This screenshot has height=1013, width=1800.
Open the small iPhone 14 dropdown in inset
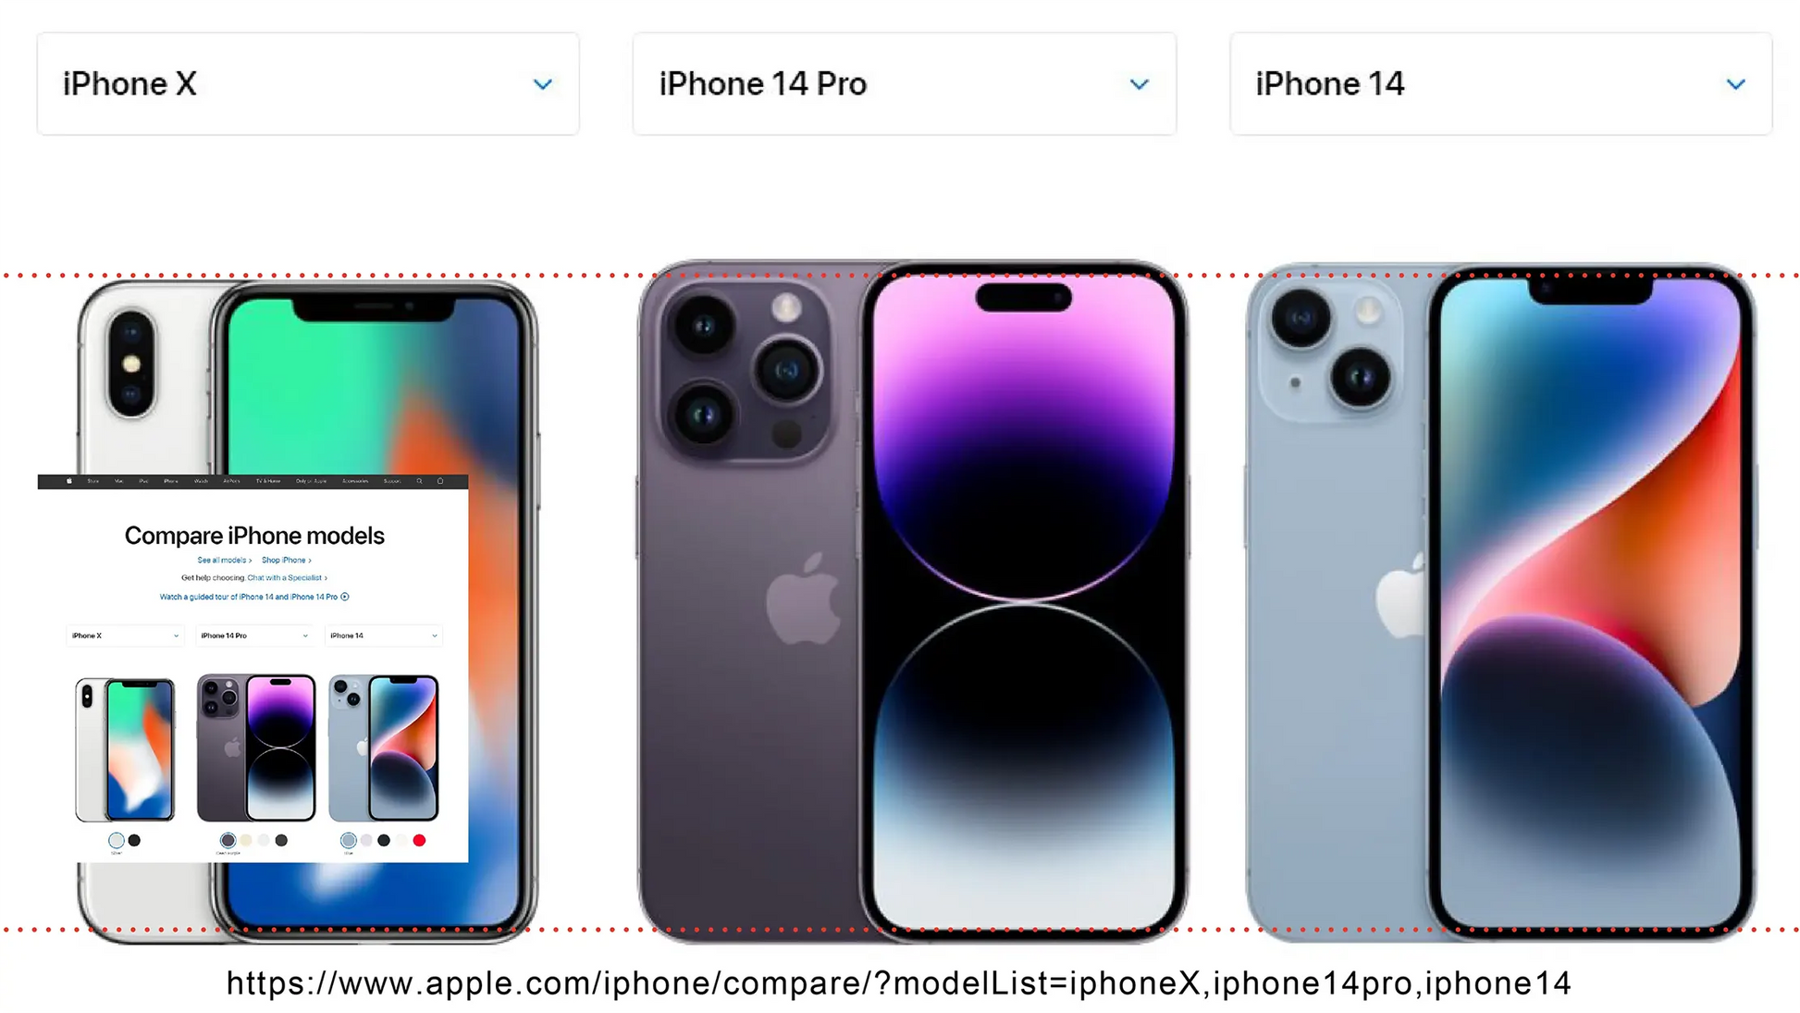click(384, 636)
